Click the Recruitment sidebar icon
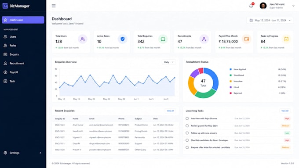299x168 pixels. point(5,63)
